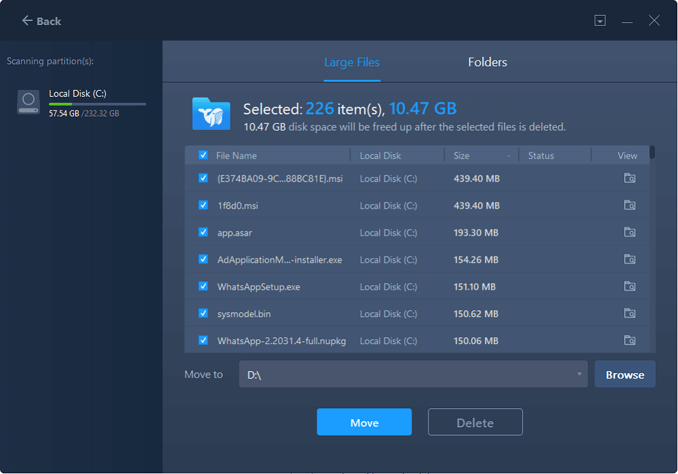Stay on the Large Files tab
The image size is (678, 474).
352,62
